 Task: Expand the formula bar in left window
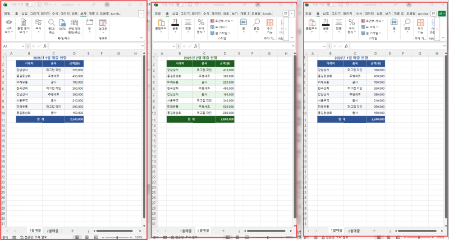(143, 46)
